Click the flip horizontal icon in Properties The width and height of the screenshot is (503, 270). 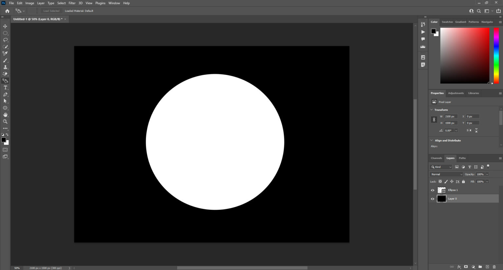click(469, 130)
